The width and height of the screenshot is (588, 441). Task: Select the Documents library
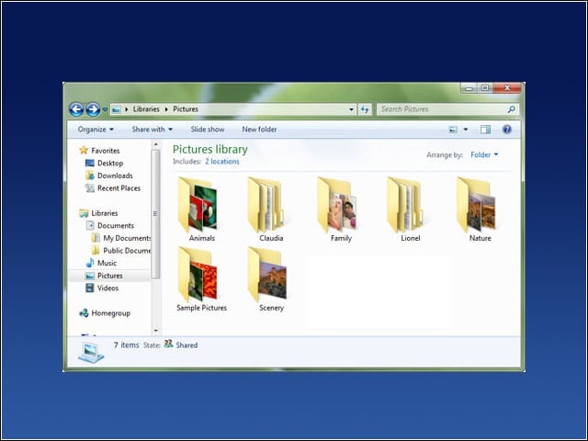pyautogui.click(x=116, y=225)
